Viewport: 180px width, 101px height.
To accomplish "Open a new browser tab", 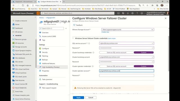I will click(x=64, y=2).
